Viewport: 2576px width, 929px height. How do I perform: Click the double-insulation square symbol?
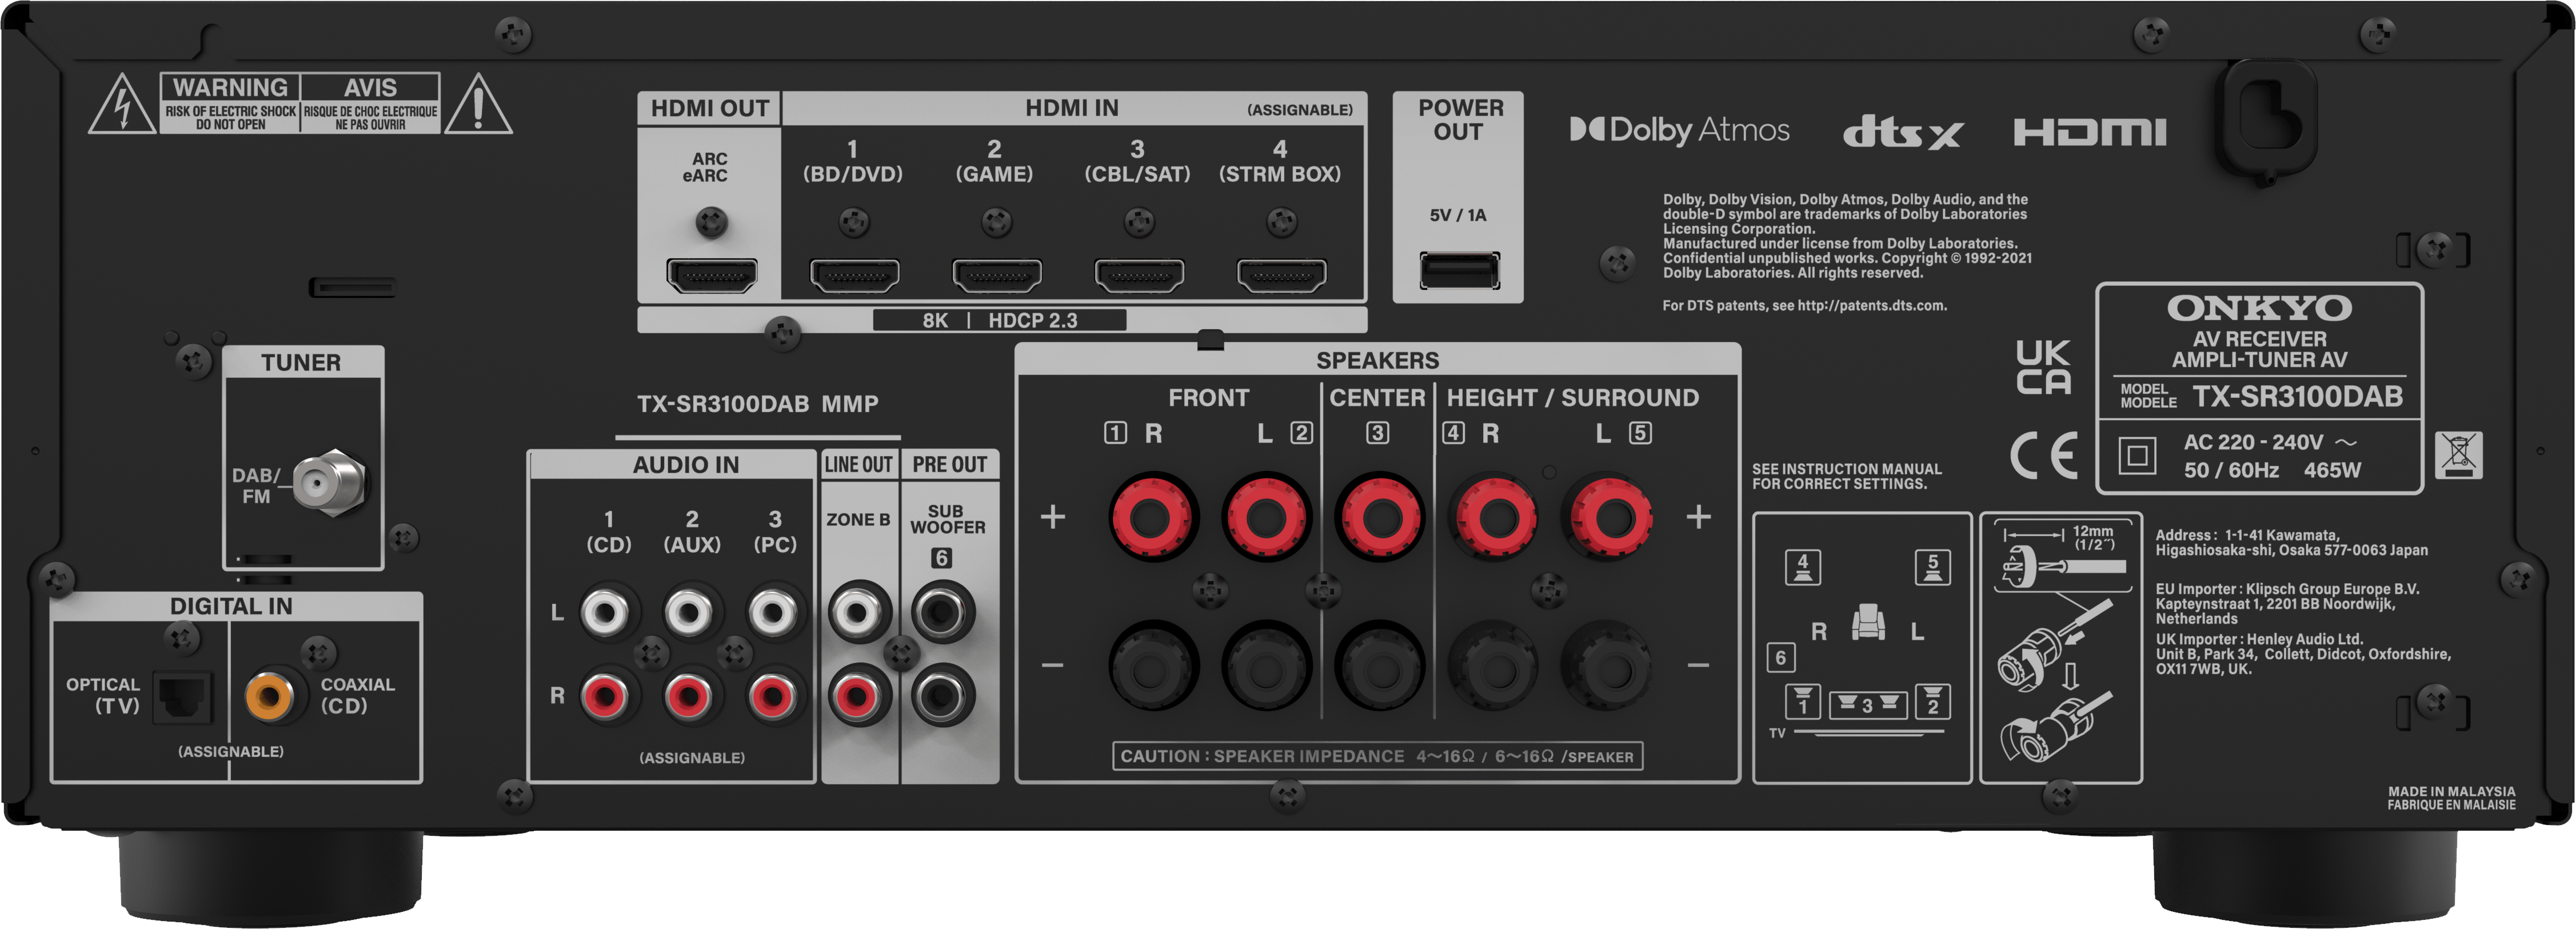[2137, 456]
